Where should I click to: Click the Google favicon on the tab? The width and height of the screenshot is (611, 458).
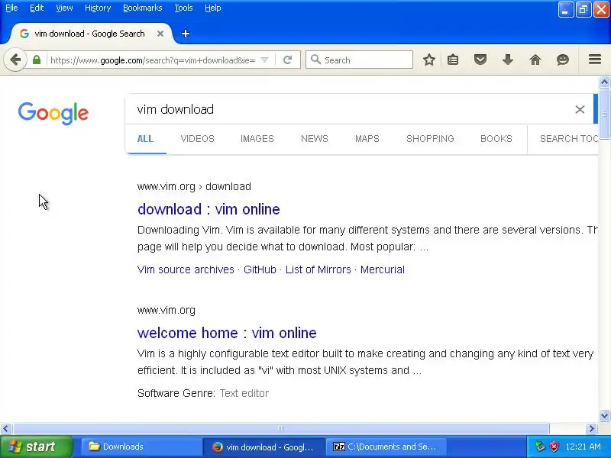click(x=24, y=34)
